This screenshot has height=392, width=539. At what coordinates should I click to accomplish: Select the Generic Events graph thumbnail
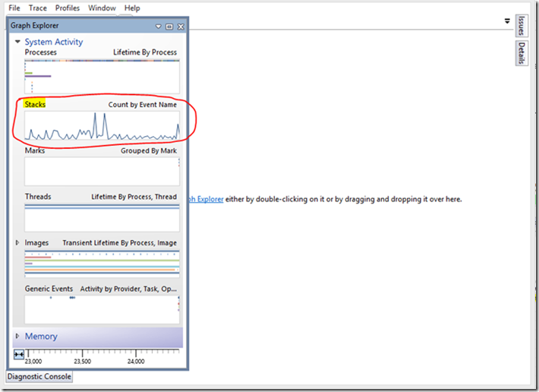[102, 309]
